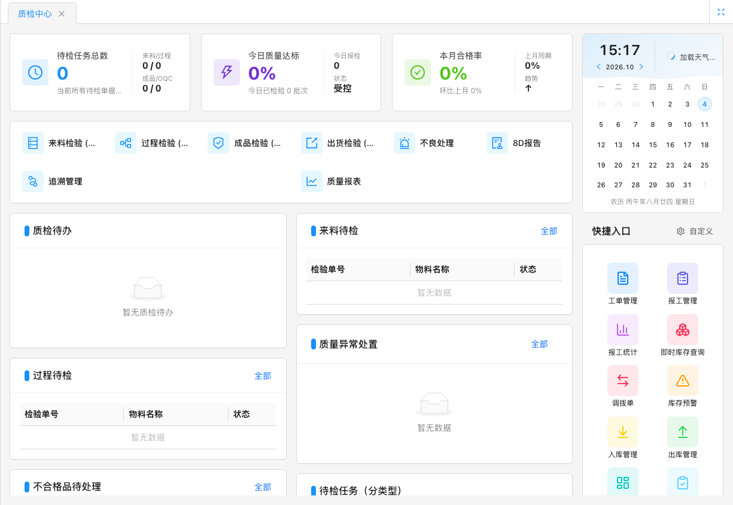Open 库存预警 warning triangle icon
The width and height of the screenshot is (733, 505).
point(683,381)
